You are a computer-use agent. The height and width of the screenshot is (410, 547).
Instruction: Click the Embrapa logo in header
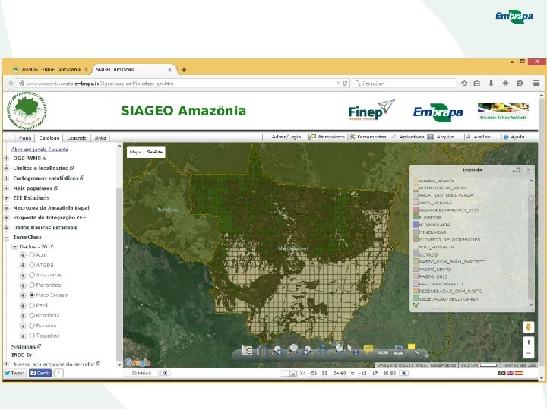coord(438,112)
